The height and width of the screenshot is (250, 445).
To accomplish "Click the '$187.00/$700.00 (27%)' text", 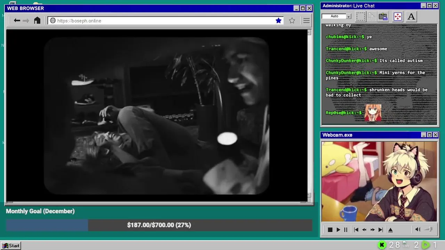I will (159, 225).
